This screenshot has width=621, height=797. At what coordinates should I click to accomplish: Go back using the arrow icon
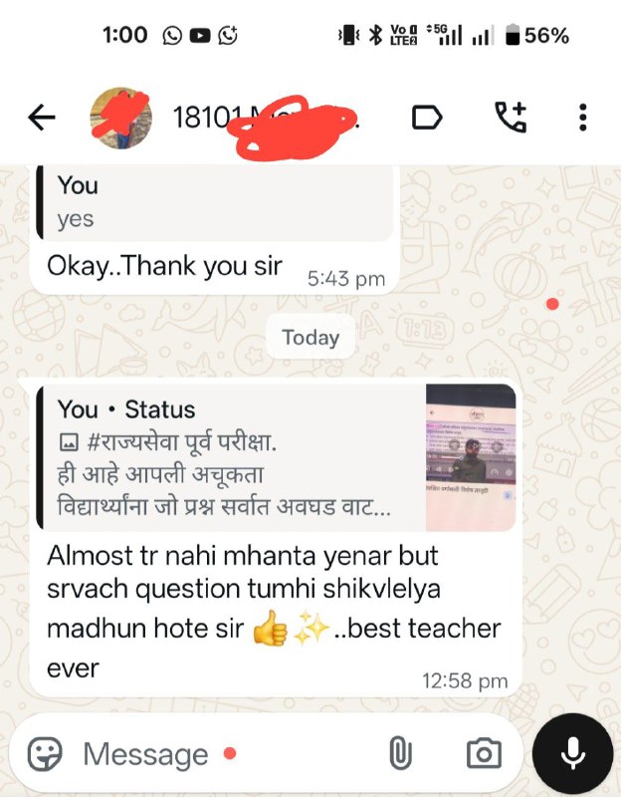(41, 118)
